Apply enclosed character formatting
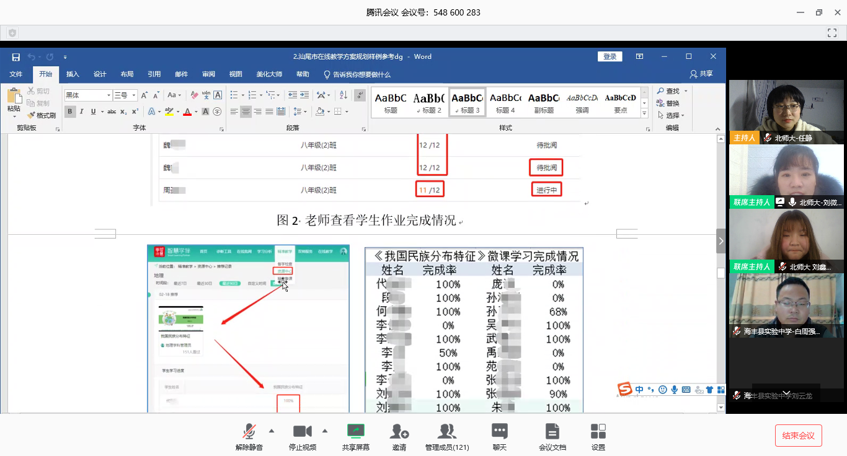Viewport: 847px width, 456px height. coord(217,112)
